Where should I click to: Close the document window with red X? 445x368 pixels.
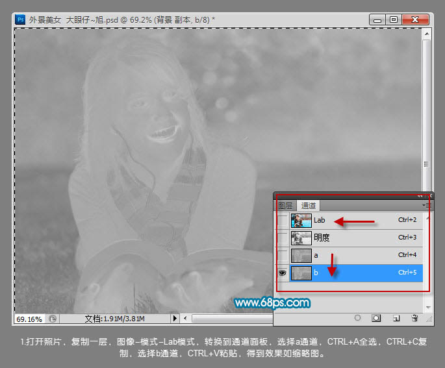[x=415, y=19]
